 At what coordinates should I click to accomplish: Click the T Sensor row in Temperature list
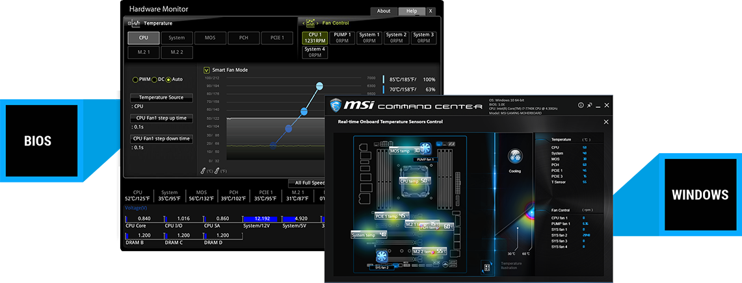(x=569, y=182)
